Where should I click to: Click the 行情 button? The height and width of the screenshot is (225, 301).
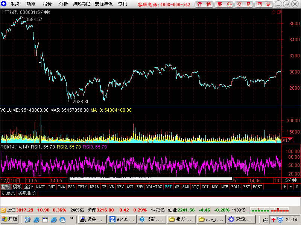(204, 4)
